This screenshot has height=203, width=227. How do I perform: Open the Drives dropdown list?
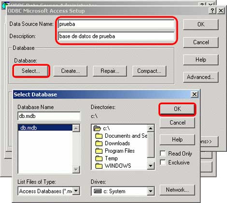coord(151,191)
